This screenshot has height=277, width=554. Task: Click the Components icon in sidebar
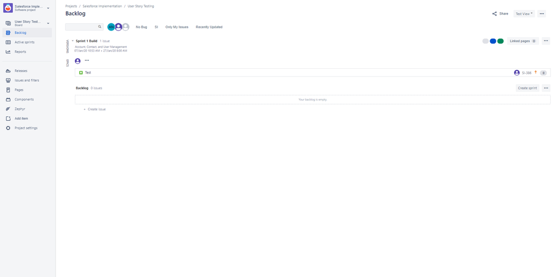click(x=8, y=100)
